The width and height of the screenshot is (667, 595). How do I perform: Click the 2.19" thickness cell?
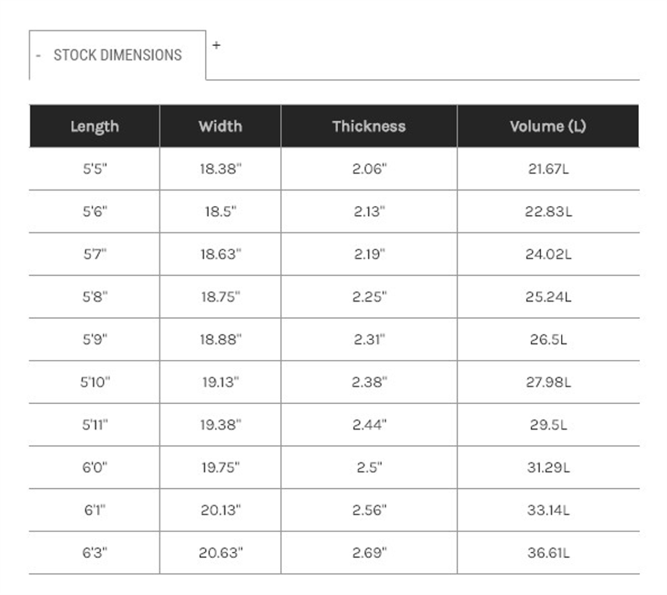(369, 254)
